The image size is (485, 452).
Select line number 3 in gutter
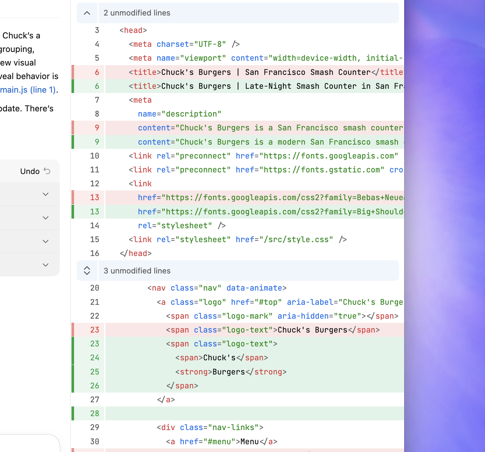pyautogui.click(x=97, y=30)
